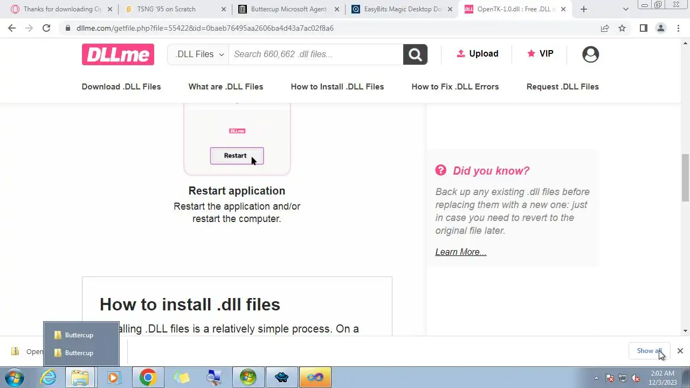Image resolution: width=690 pixels, height=388 pixels.
Task: Open Chrome three-dot menu
Action: pos(678,28)
